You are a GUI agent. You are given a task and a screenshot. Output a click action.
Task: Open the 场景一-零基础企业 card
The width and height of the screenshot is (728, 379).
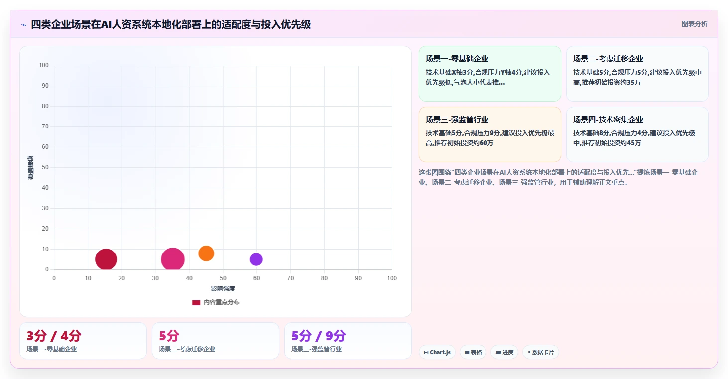tap(490, 74)
